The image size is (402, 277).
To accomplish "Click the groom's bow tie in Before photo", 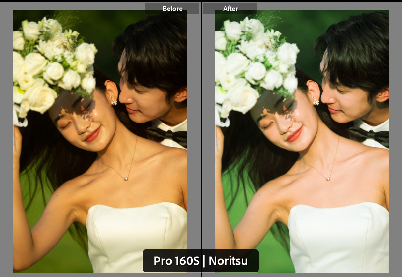I will point(170,135).
